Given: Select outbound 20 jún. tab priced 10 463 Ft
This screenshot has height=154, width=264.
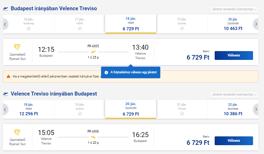Looking at the screenshot, I should pyautogui.click(x=233, y=24).
